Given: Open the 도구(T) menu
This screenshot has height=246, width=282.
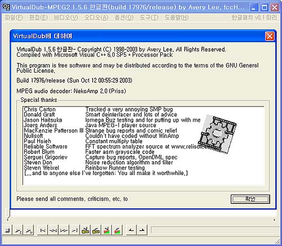Looking at the screenshot, I should pyautogui.click(x=149, y=17).
